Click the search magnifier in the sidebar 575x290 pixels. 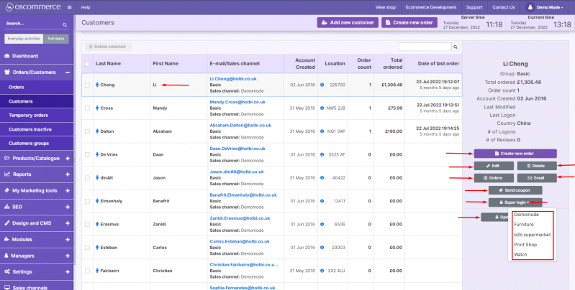(66, 24)
